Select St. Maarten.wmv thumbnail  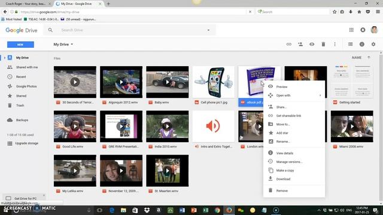168,171
